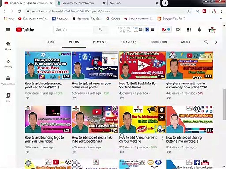Select the VIDEOS channel tab
The width and height of the screenshot is (226, 169).
pyautogui.click(x=74, y=42)
